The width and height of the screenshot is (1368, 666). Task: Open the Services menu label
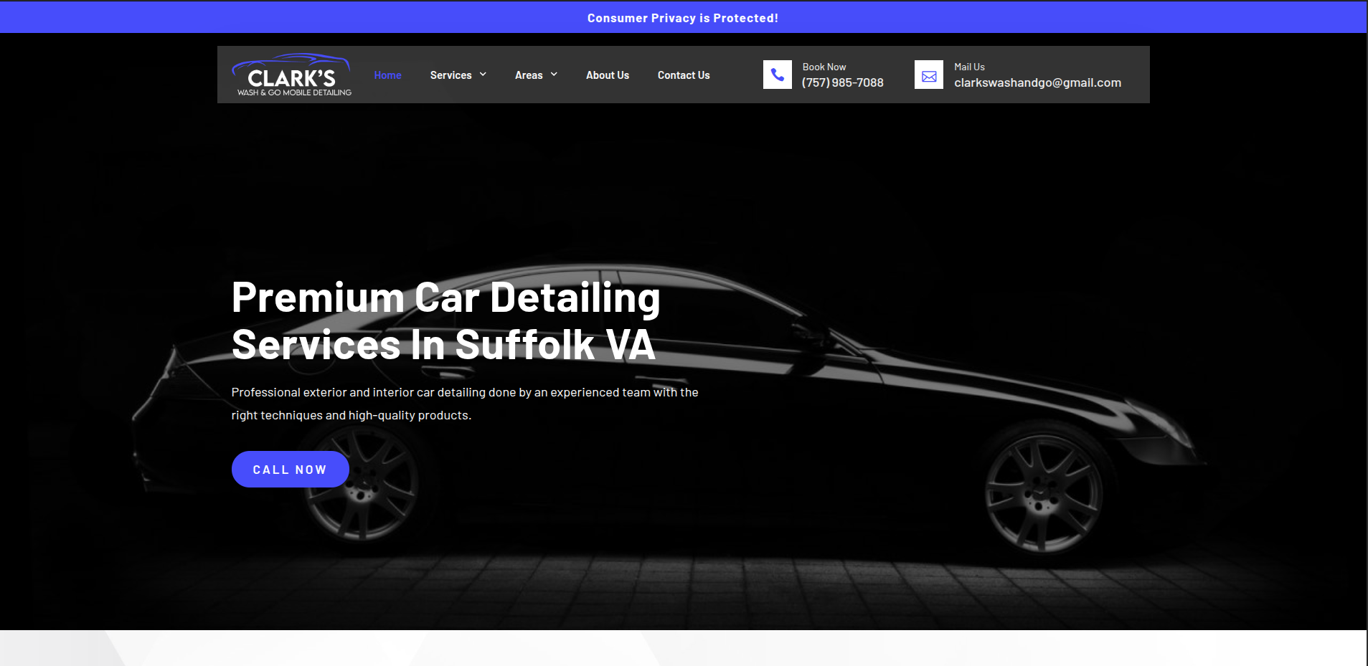click(x=451, y=75)
